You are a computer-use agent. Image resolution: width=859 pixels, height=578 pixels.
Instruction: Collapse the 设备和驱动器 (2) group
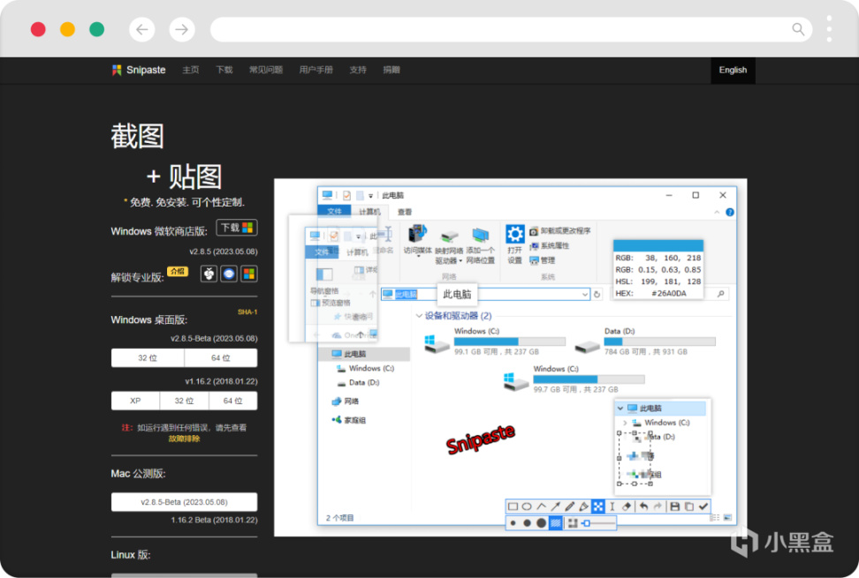click(419, 316)
